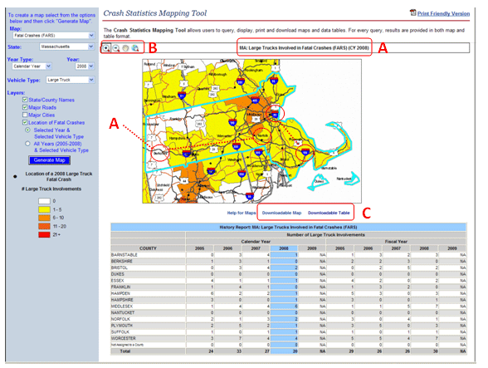Expand the State dropdown showing Massachusetts
This screenshot has height=368, width=488.
tap(67, 47)
